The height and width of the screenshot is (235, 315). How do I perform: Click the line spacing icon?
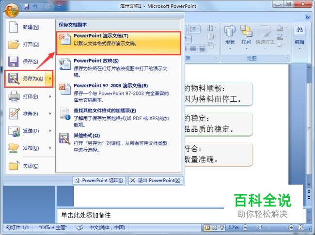(x=193, y=29)
